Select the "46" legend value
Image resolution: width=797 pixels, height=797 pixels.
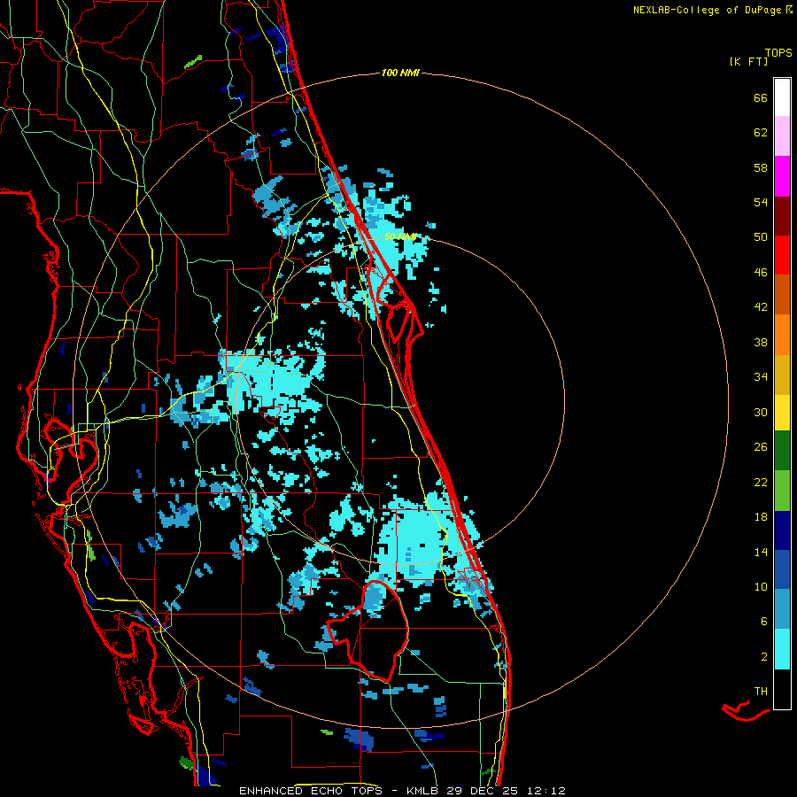coord(761,273)
